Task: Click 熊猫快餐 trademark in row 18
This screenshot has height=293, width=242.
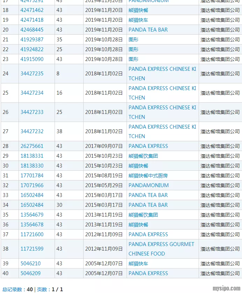Action: [138, 10]
